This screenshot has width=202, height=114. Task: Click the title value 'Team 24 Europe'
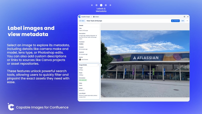(83, 30)
